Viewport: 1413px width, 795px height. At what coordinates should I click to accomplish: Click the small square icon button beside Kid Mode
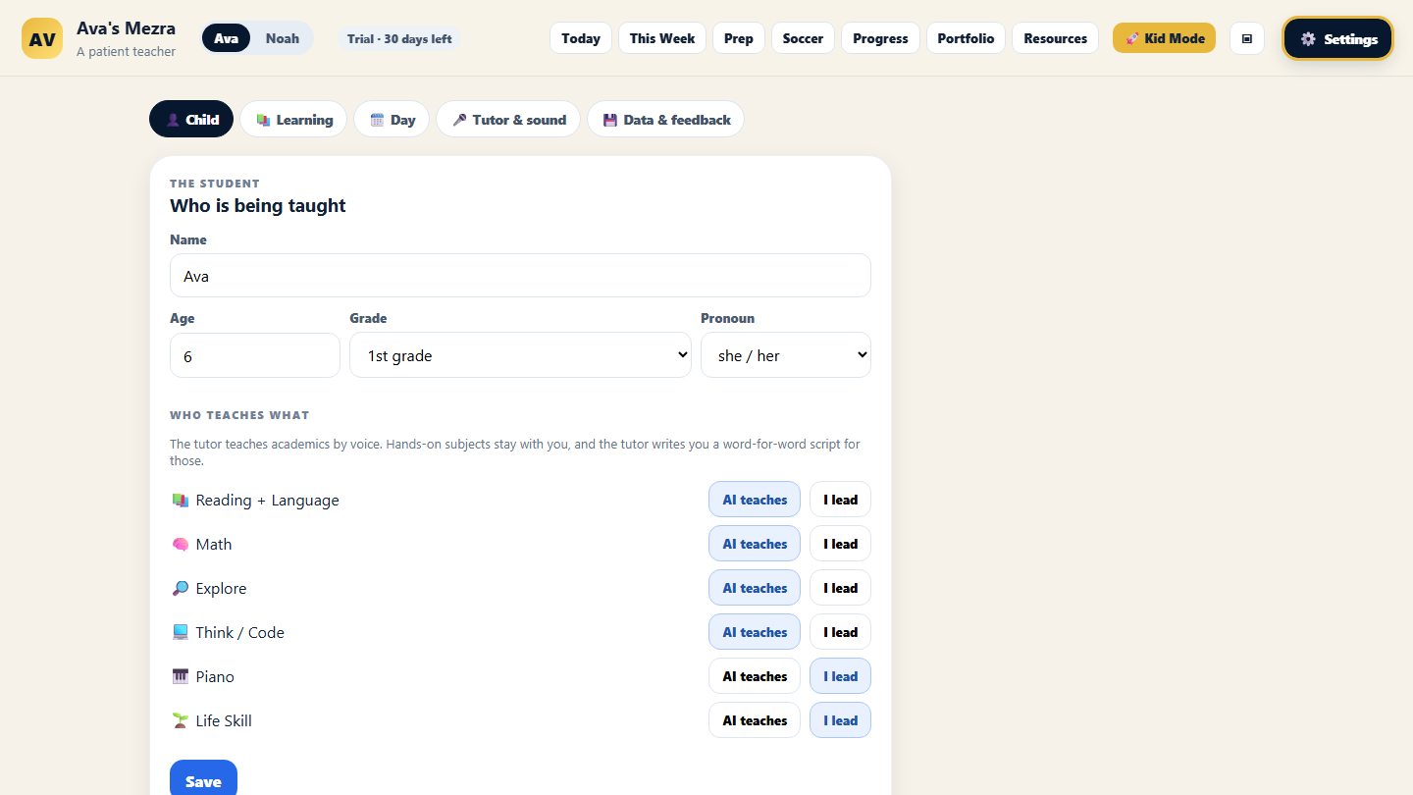[x=1247, y=38]
